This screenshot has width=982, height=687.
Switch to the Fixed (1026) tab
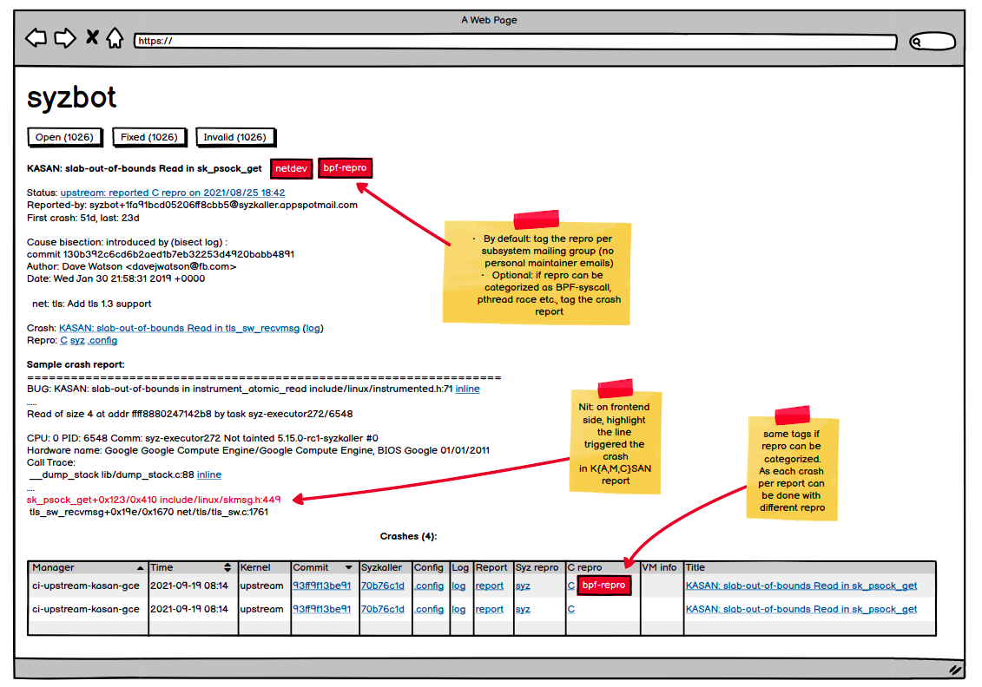(149, 137)
